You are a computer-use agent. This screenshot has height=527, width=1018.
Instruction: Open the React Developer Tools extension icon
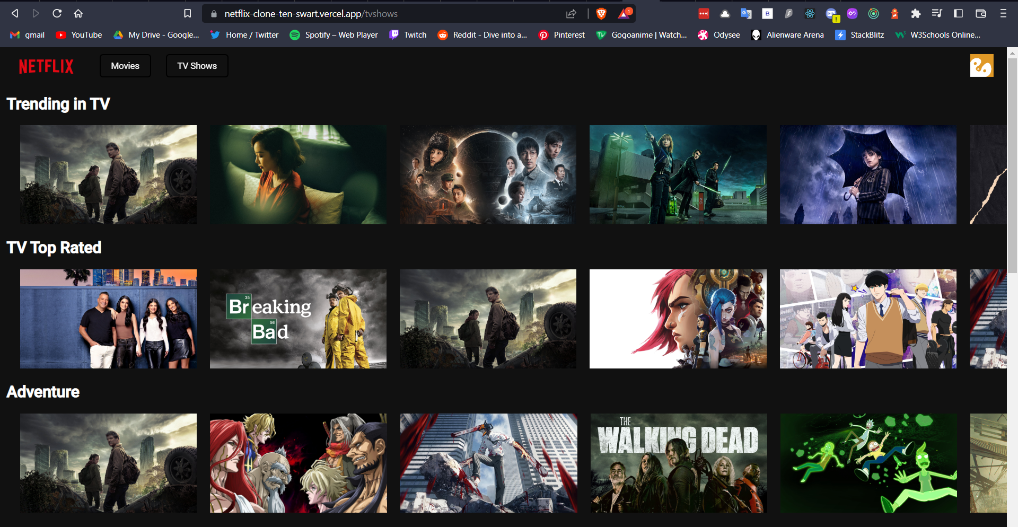[810, 14]
